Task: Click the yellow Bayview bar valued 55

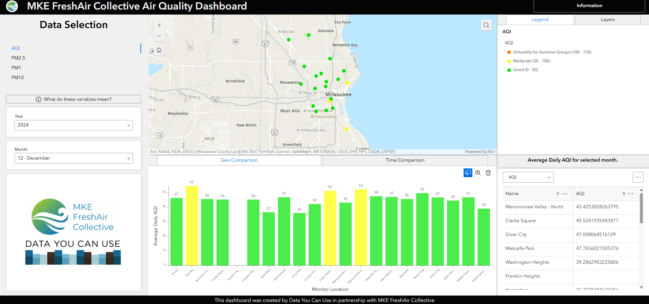Action: [192, 225]
